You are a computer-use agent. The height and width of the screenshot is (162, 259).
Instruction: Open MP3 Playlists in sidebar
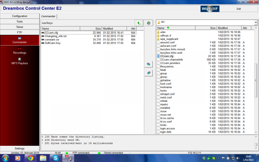coord(20,61)
